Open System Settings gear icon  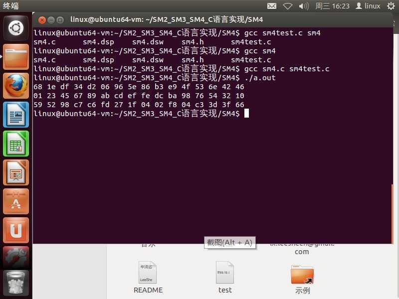16,257
